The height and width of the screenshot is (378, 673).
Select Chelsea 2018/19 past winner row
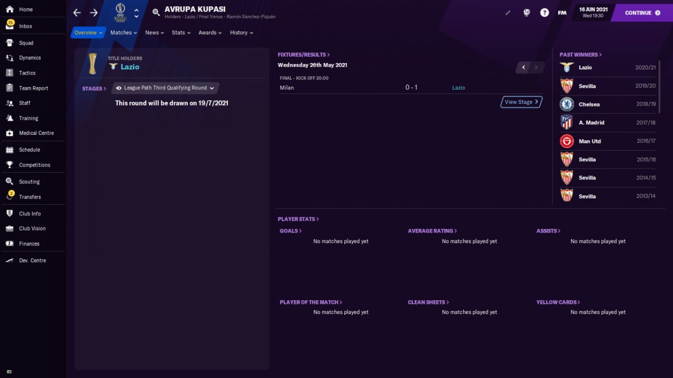click(608, 104)
